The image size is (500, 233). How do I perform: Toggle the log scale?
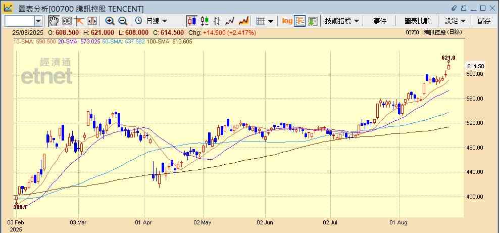pos(287,21)
